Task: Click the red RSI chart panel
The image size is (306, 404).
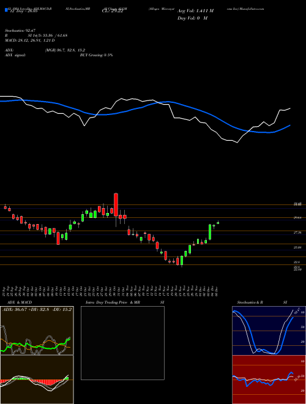Action: tap(269, 380)
